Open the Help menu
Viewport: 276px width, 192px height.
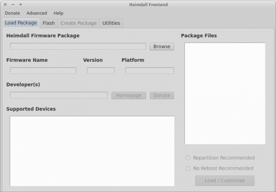pyautogui.click(x=58, y=13)
